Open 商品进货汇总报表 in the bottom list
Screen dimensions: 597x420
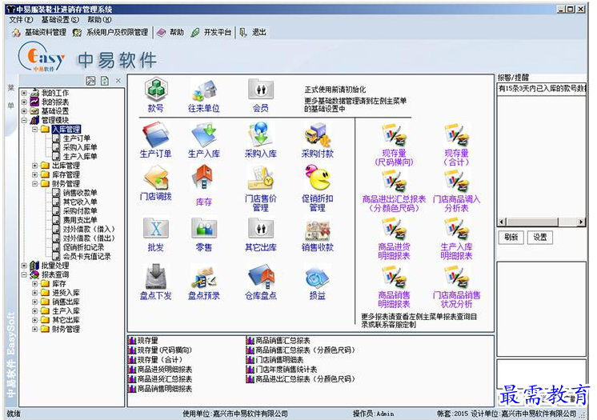coord(165,379)
